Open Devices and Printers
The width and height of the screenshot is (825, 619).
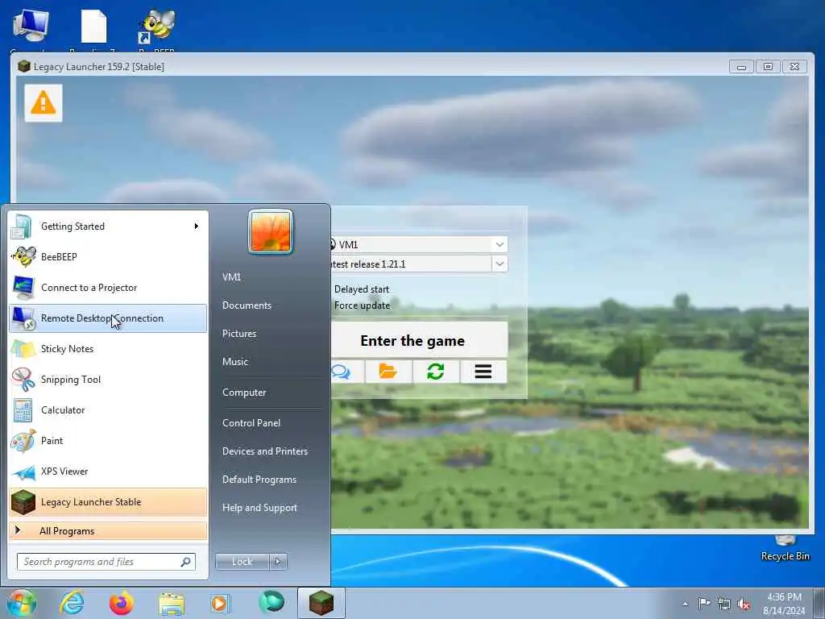(x=264, y=451)
